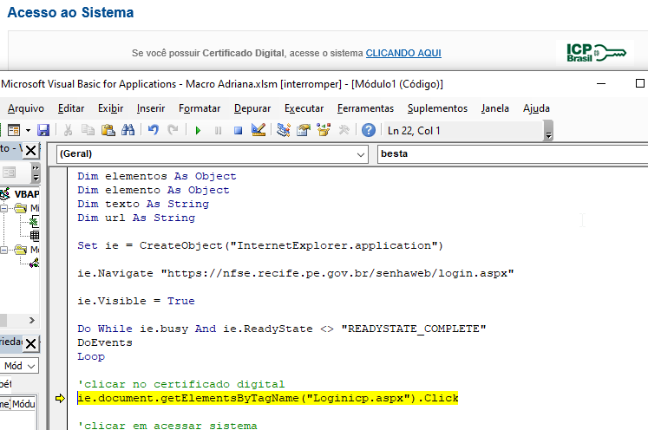Collapse the Microsoft Excel Objects folder
Image resolution: width=648 pixels, height=430 pixels.
tap(3, 208)
